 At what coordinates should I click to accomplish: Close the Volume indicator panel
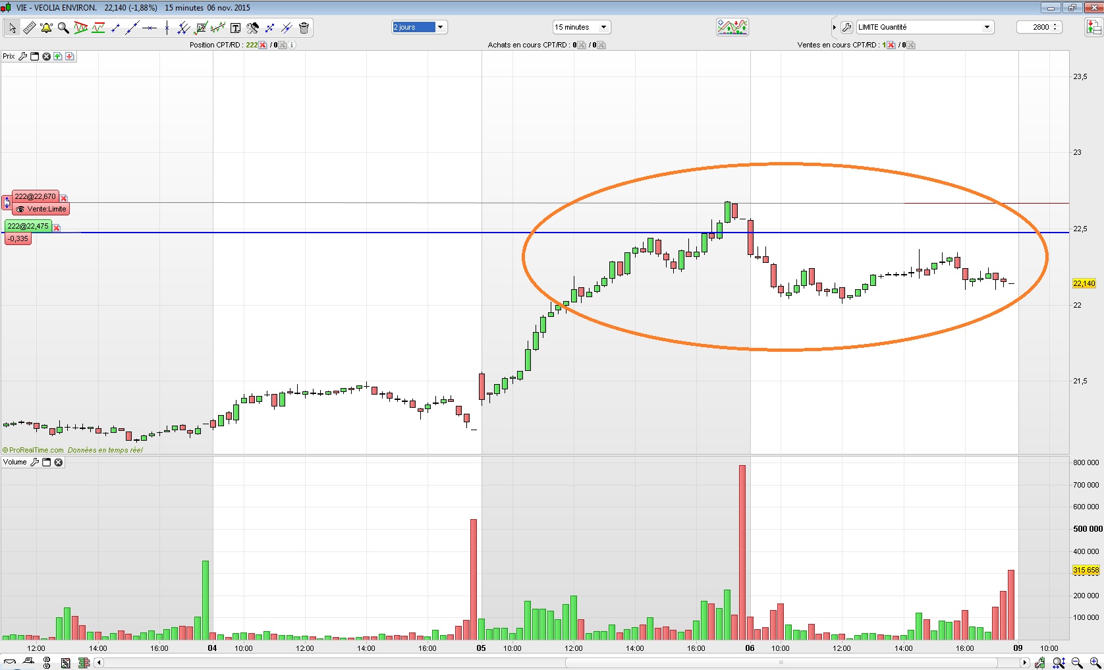pyautogui.click(x=58, y=462)
